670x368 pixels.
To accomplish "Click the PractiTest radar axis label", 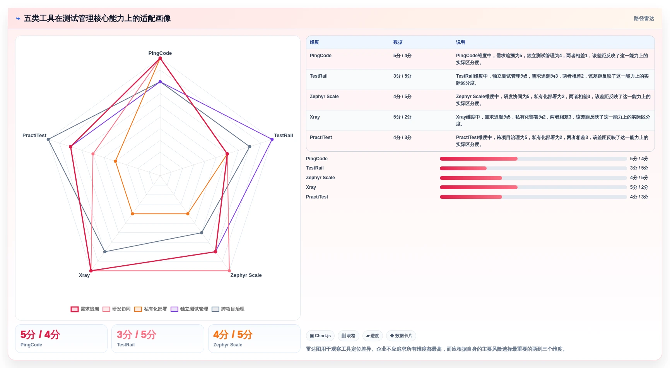I will (x=34, y=136).
